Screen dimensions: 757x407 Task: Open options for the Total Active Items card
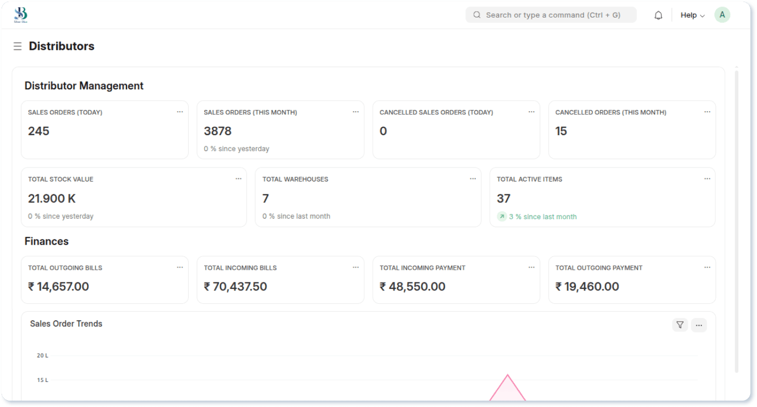coord(707,179)
